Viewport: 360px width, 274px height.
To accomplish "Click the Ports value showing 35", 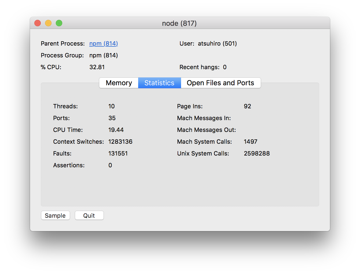I will 112,118.
